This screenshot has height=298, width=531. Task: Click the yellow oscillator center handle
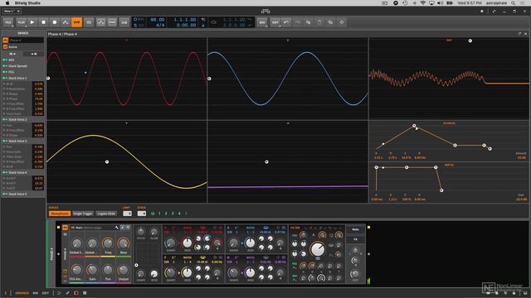click(x=107, y=162)
